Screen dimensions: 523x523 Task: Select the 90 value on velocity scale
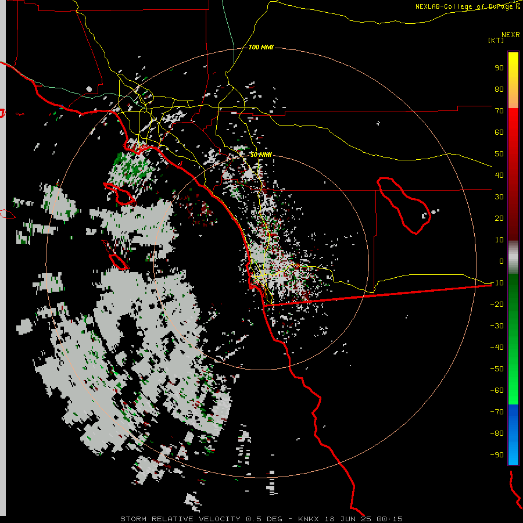499,68
